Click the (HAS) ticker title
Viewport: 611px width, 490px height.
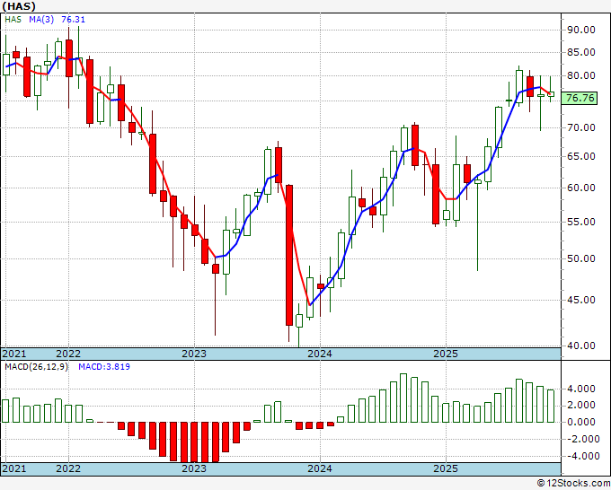(19, 6)
